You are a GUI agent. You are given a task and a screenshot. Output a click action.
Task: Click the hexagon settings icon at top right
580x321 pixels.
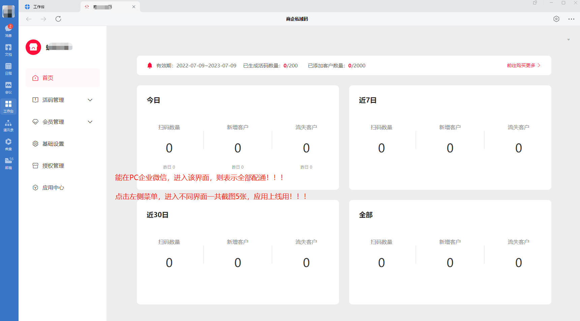pyautogui.click(x=556, y=19)
